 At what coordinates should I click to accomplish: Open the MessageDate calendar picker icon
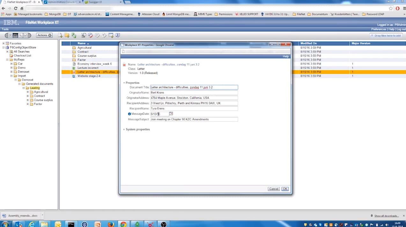pos(171,113)
